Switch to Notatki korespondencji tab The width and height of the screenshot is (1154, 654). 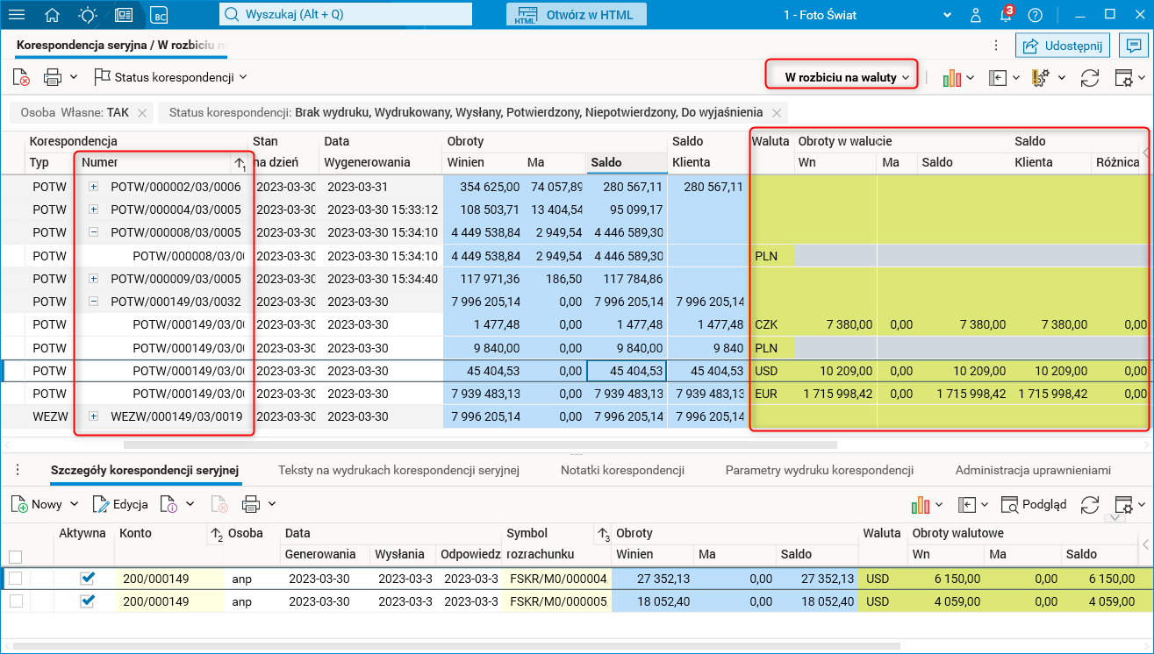622,470
